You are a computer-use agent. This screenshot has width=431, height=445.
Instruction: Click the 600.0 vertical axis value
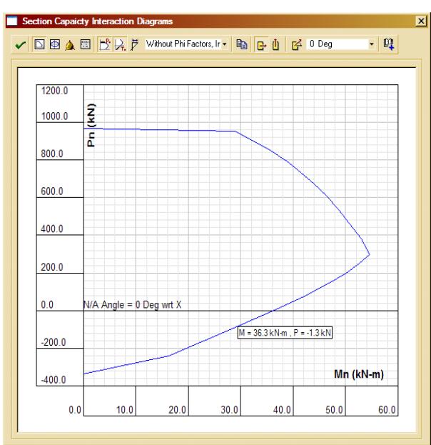point(52,191)
